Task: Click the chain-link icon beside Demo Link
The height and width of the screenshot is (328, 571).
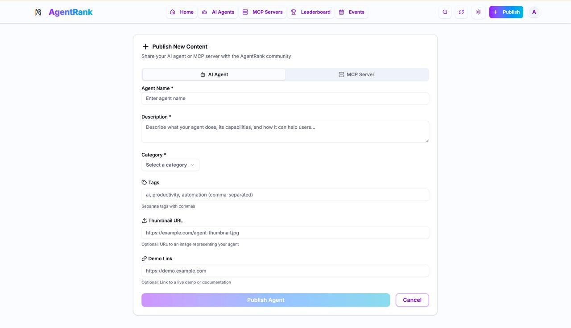Action: [x=144, y=258]
